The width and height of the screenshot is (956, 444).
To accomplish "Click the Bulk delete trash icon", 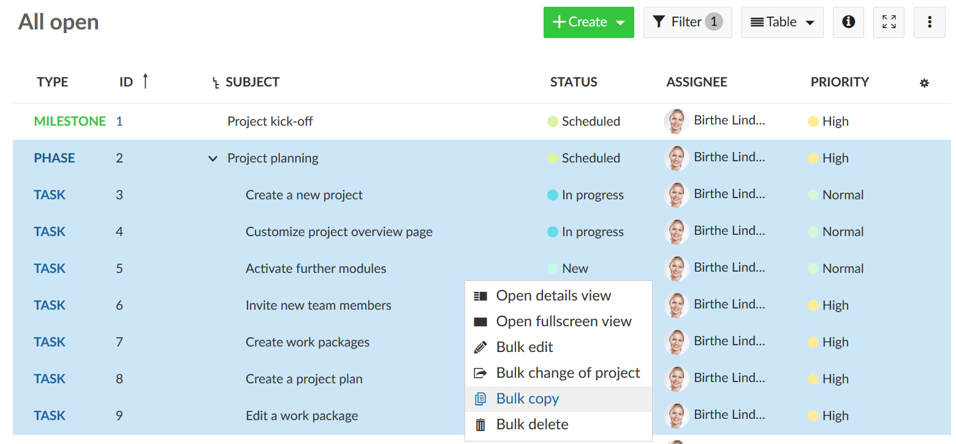I will tap(480, 424).
